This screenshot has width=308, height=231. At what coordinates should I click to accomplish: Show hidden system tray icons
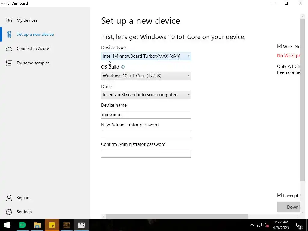[x=252, y=225]
